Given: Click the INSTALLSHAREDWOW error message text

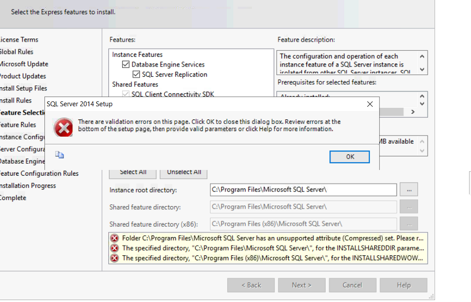Looking at the screenshot, I should [x=272, y=258].
